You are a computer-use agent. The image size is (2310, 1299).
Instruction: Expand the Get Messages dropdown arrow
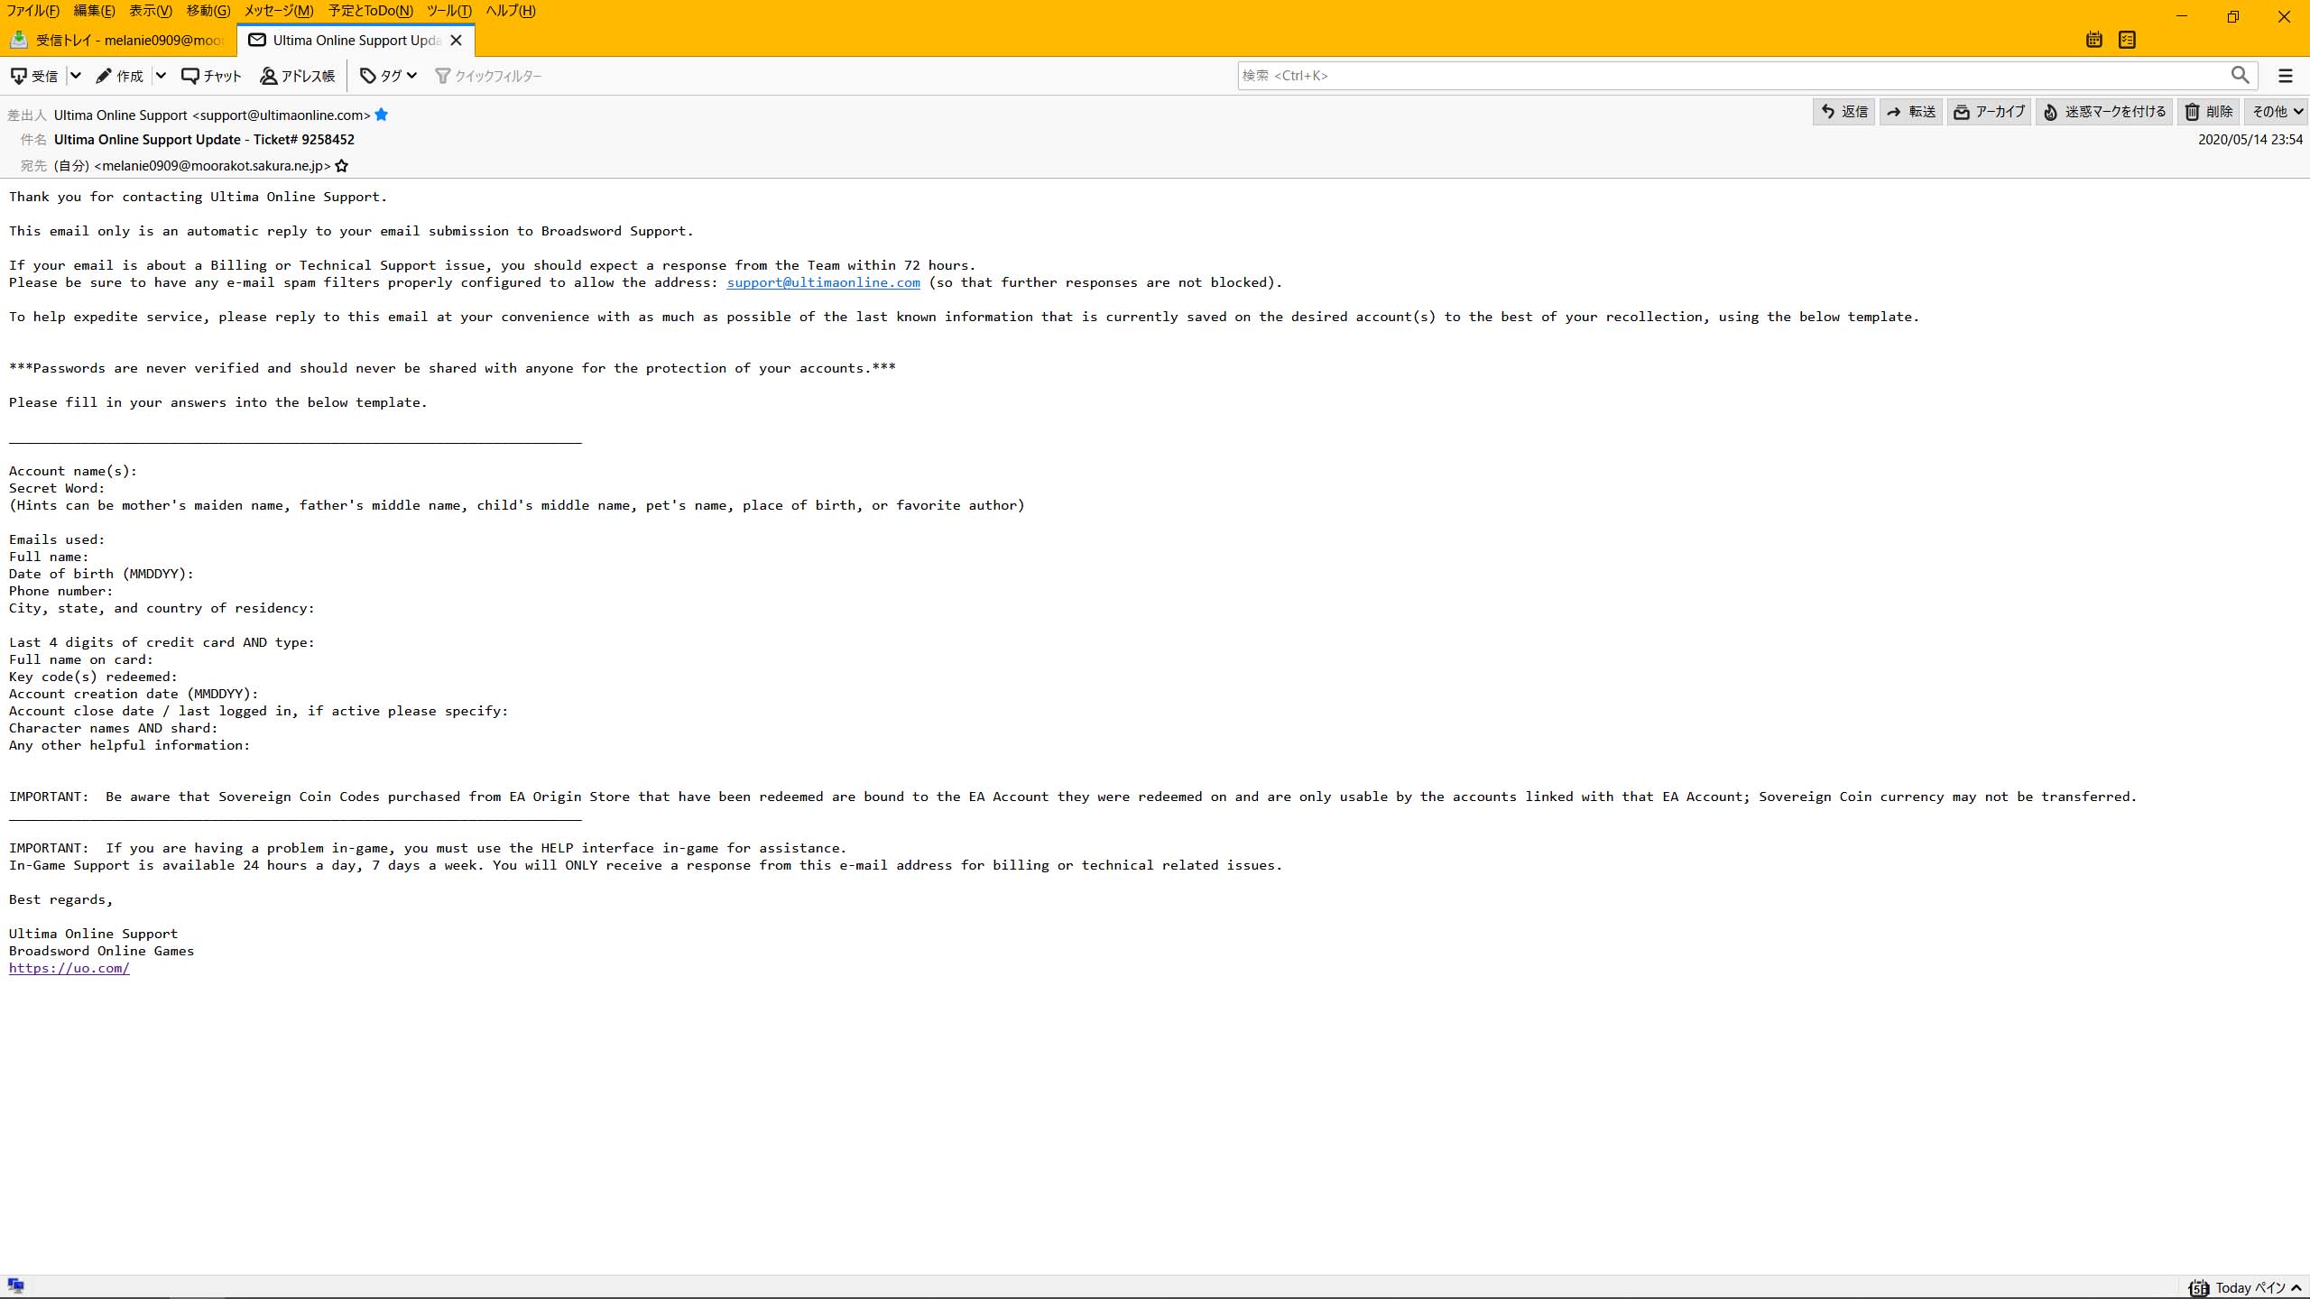pos(76,76)
